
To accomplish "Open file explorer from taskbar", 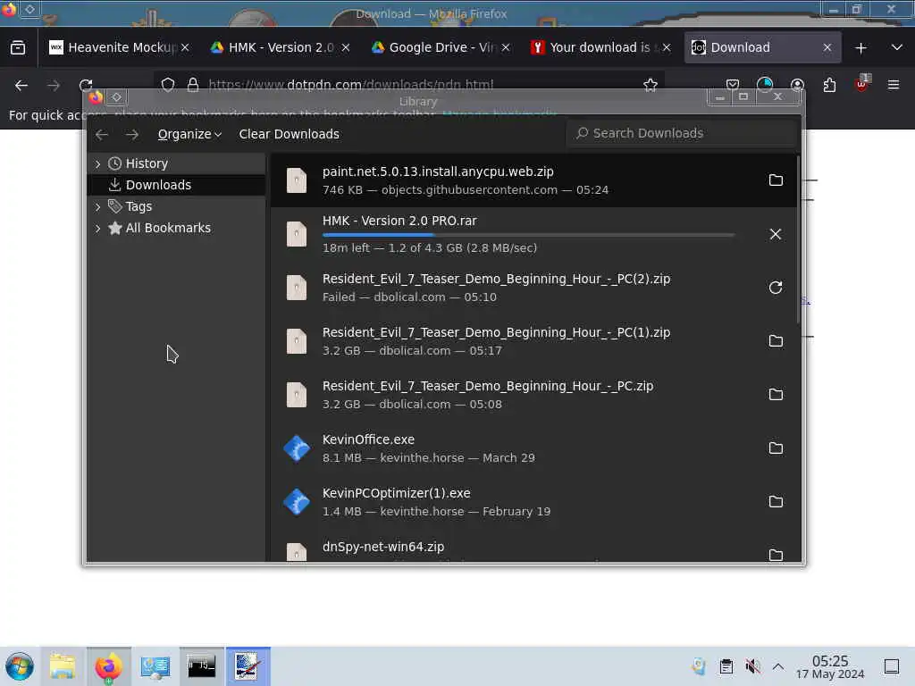I will click(x=63, y=666).
